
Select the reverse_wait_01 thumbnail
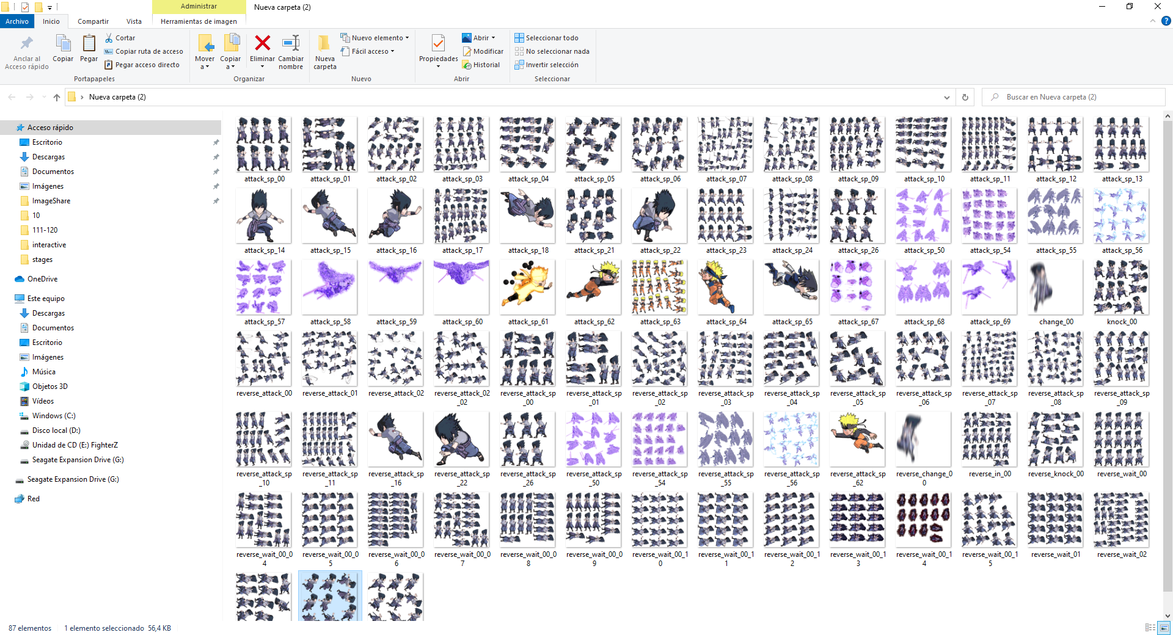pyautogui.click(x=1056, y=520)
